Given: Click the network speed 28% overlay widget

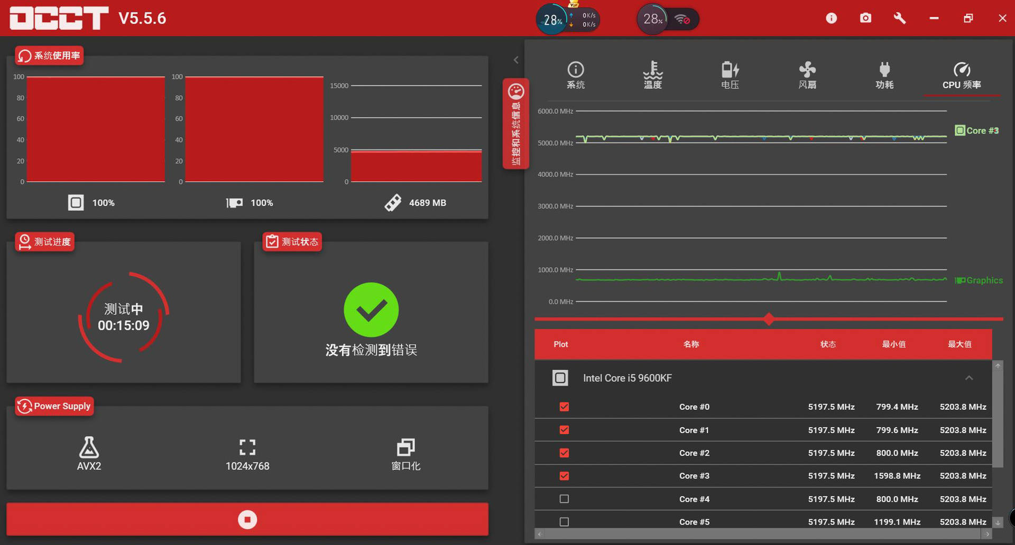Looking at the screenshot, I should (x=568, y=20).
